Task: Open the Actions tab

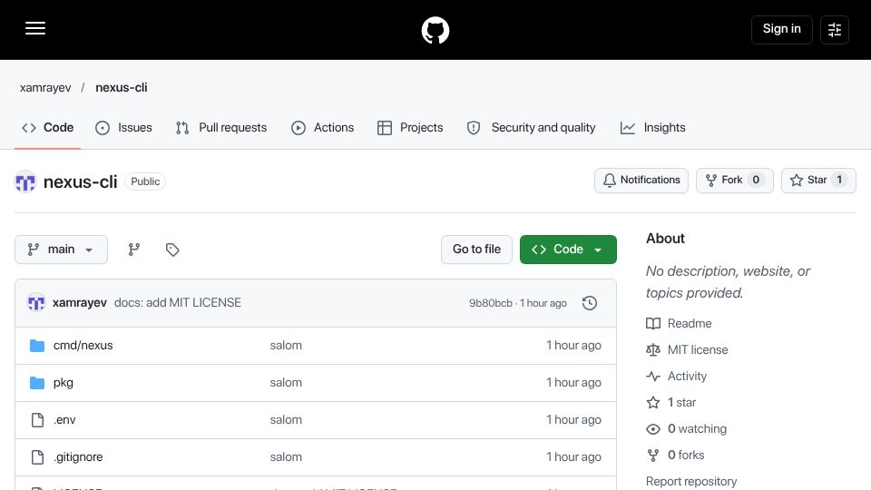Action: (x=322, y=128)
